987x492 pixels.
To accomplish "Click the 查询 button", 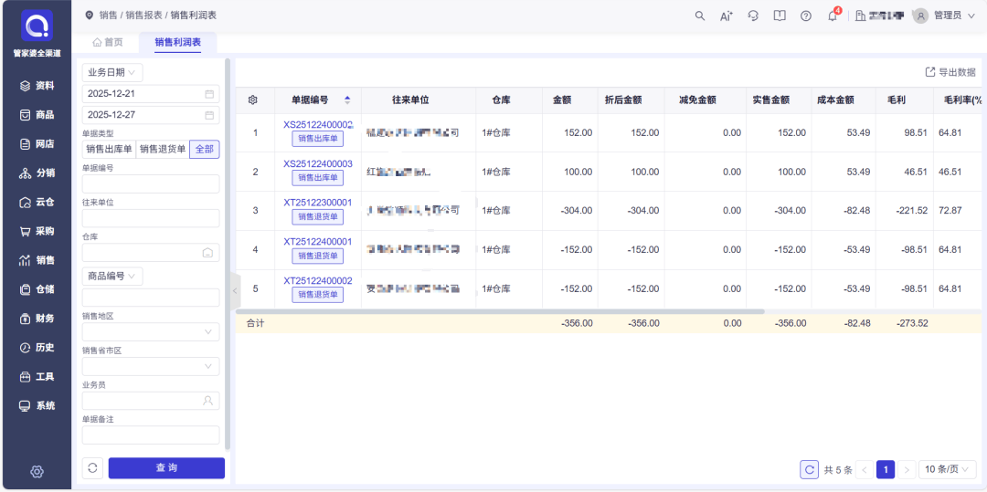I will pyautogui.click(x=166, y=467).
